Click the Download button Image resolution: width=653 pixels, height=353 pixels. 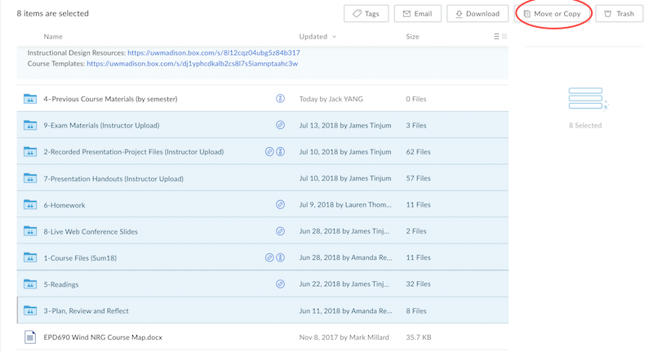click(478, 14)
